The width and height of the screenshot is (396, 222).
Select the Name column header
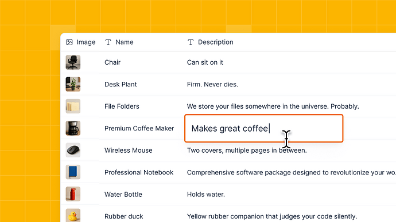pyautogui.click(x=119, y=42)
